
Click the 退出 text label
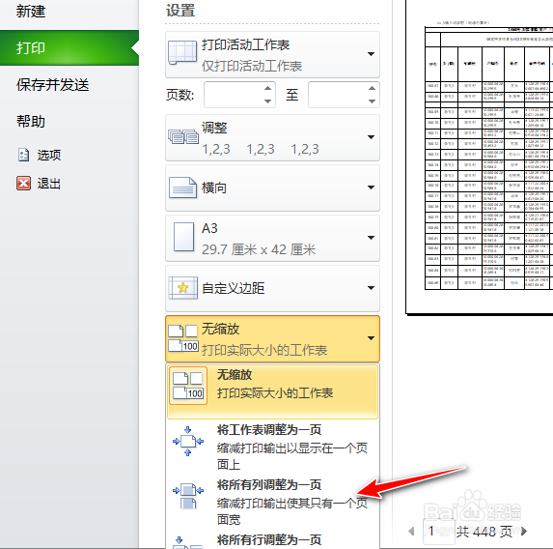[49, 184]
